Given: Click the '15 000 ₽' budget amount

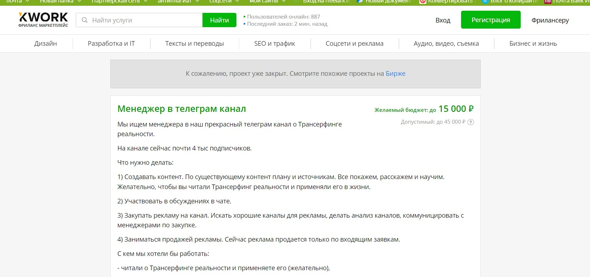Looking at the screenshot, I should 456,109.
